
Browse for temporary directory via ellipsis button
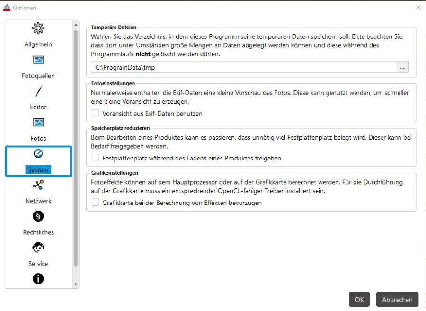402,67
